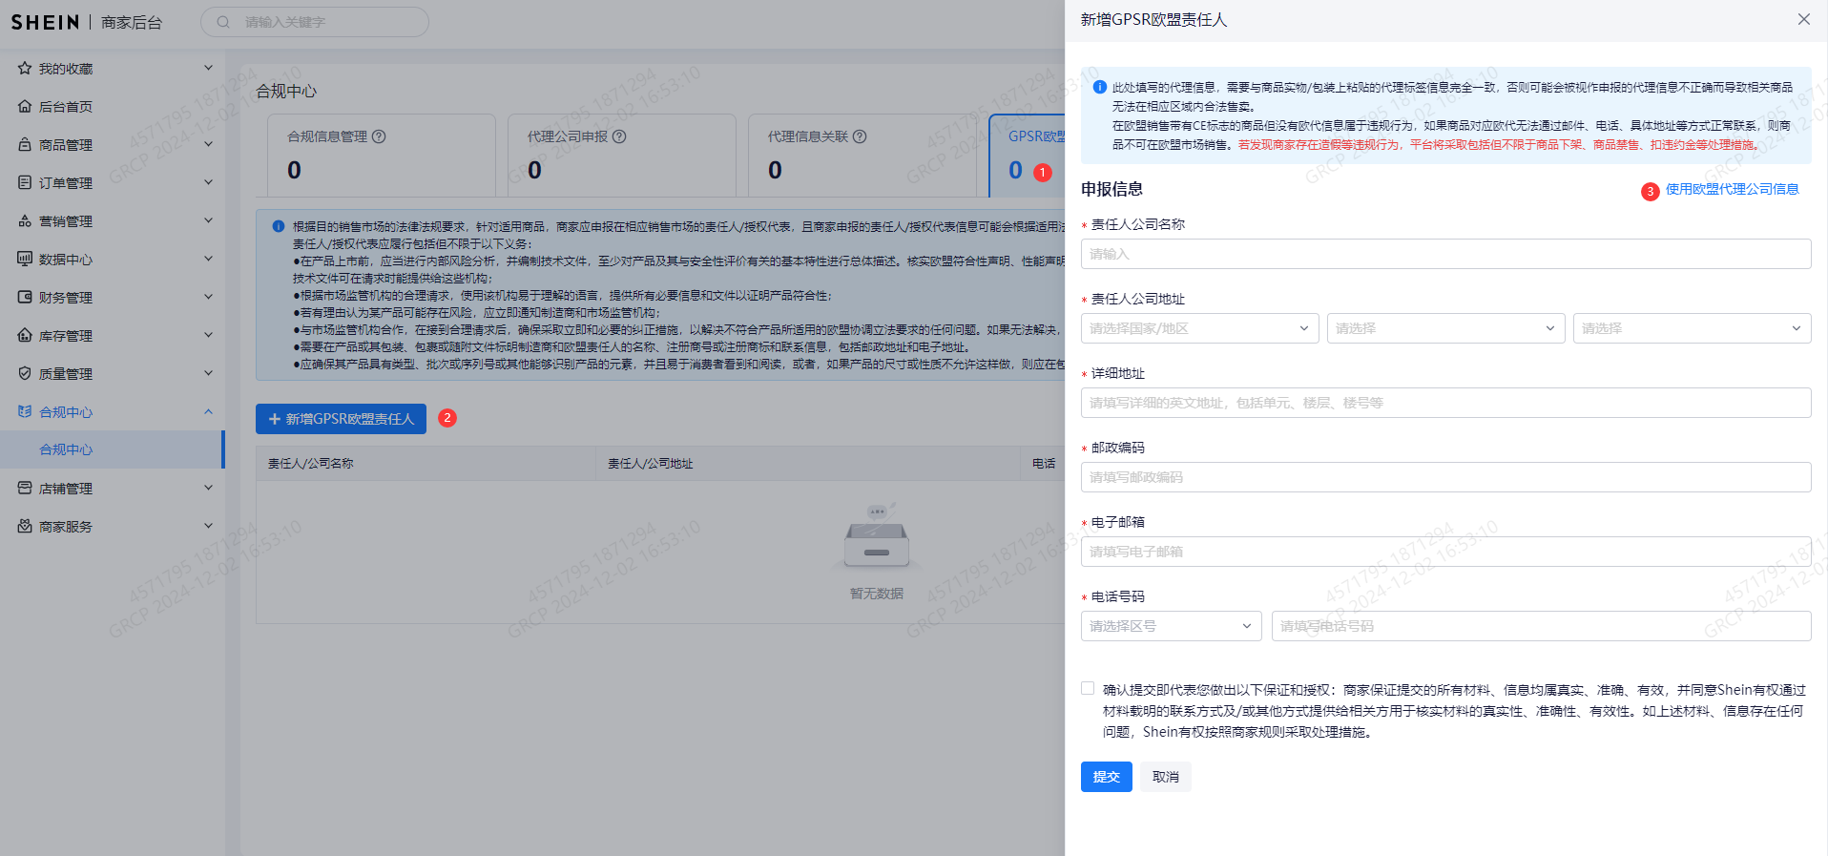Focus the 责任人公司名称 input field

(1445, 254)
